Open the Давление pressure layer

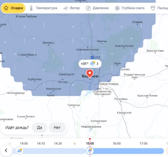coord(97,8)
